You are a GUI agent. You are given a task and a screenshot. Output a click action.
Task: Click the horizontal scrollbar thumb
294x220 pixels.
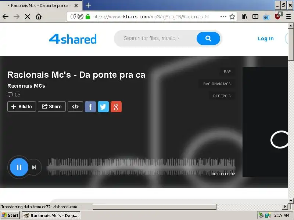pyautogui.click(x=154, y=207)
